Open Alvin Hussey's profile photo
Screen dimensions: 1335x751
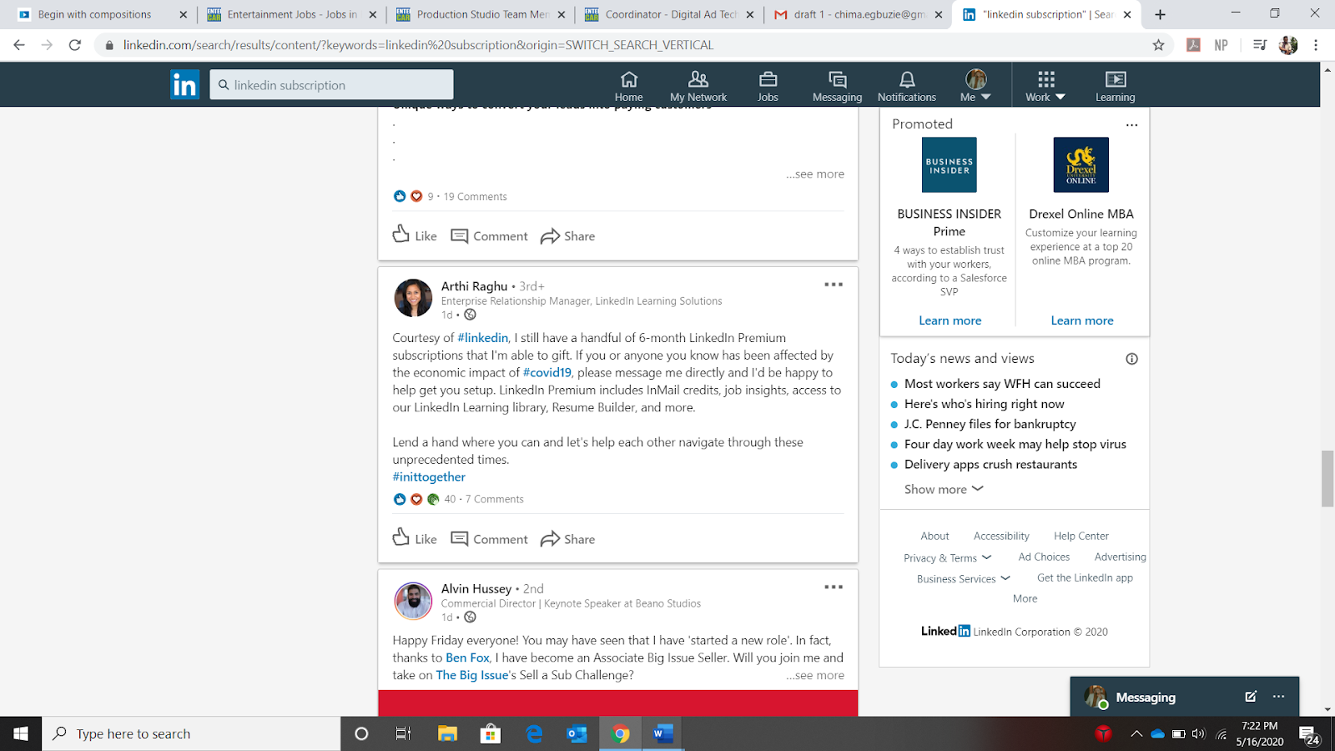click(x=413, y=601)
